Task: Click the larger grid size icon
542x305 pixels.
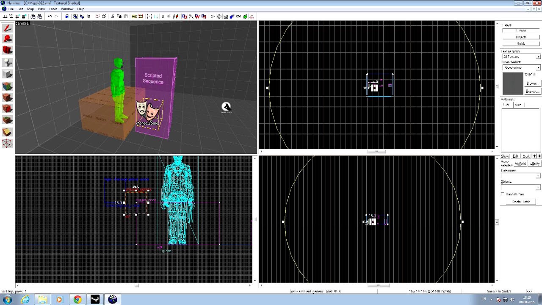Action: pos(24,17)
